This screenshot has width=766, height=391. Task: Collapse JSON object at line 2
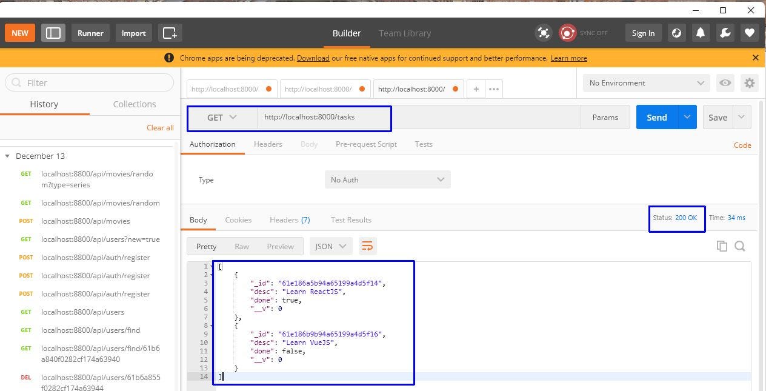coord(213,275)
